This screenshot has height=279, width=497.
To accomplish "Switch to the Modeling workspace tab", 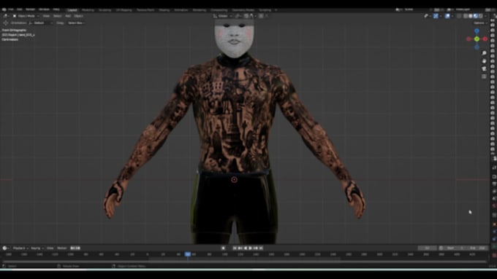I will pyautogui.click(x=88, y=10).
